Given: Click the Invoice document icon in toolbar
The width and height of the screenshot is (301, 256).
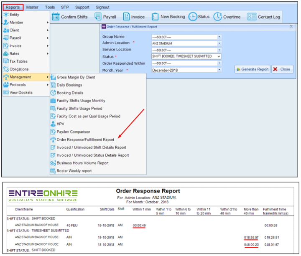Looking at the screenshot, I should (126, 17).
